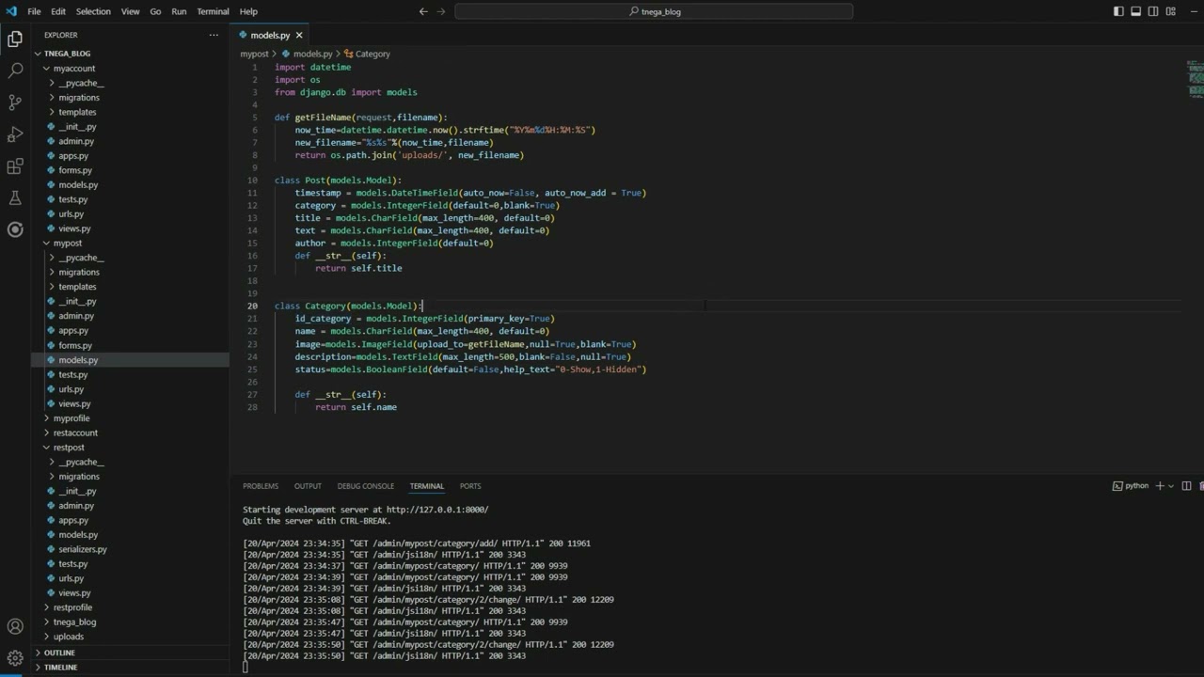Open the Go menu
Screen dimensions: 1204x677
pyautogui.click(x=155, y=11)
